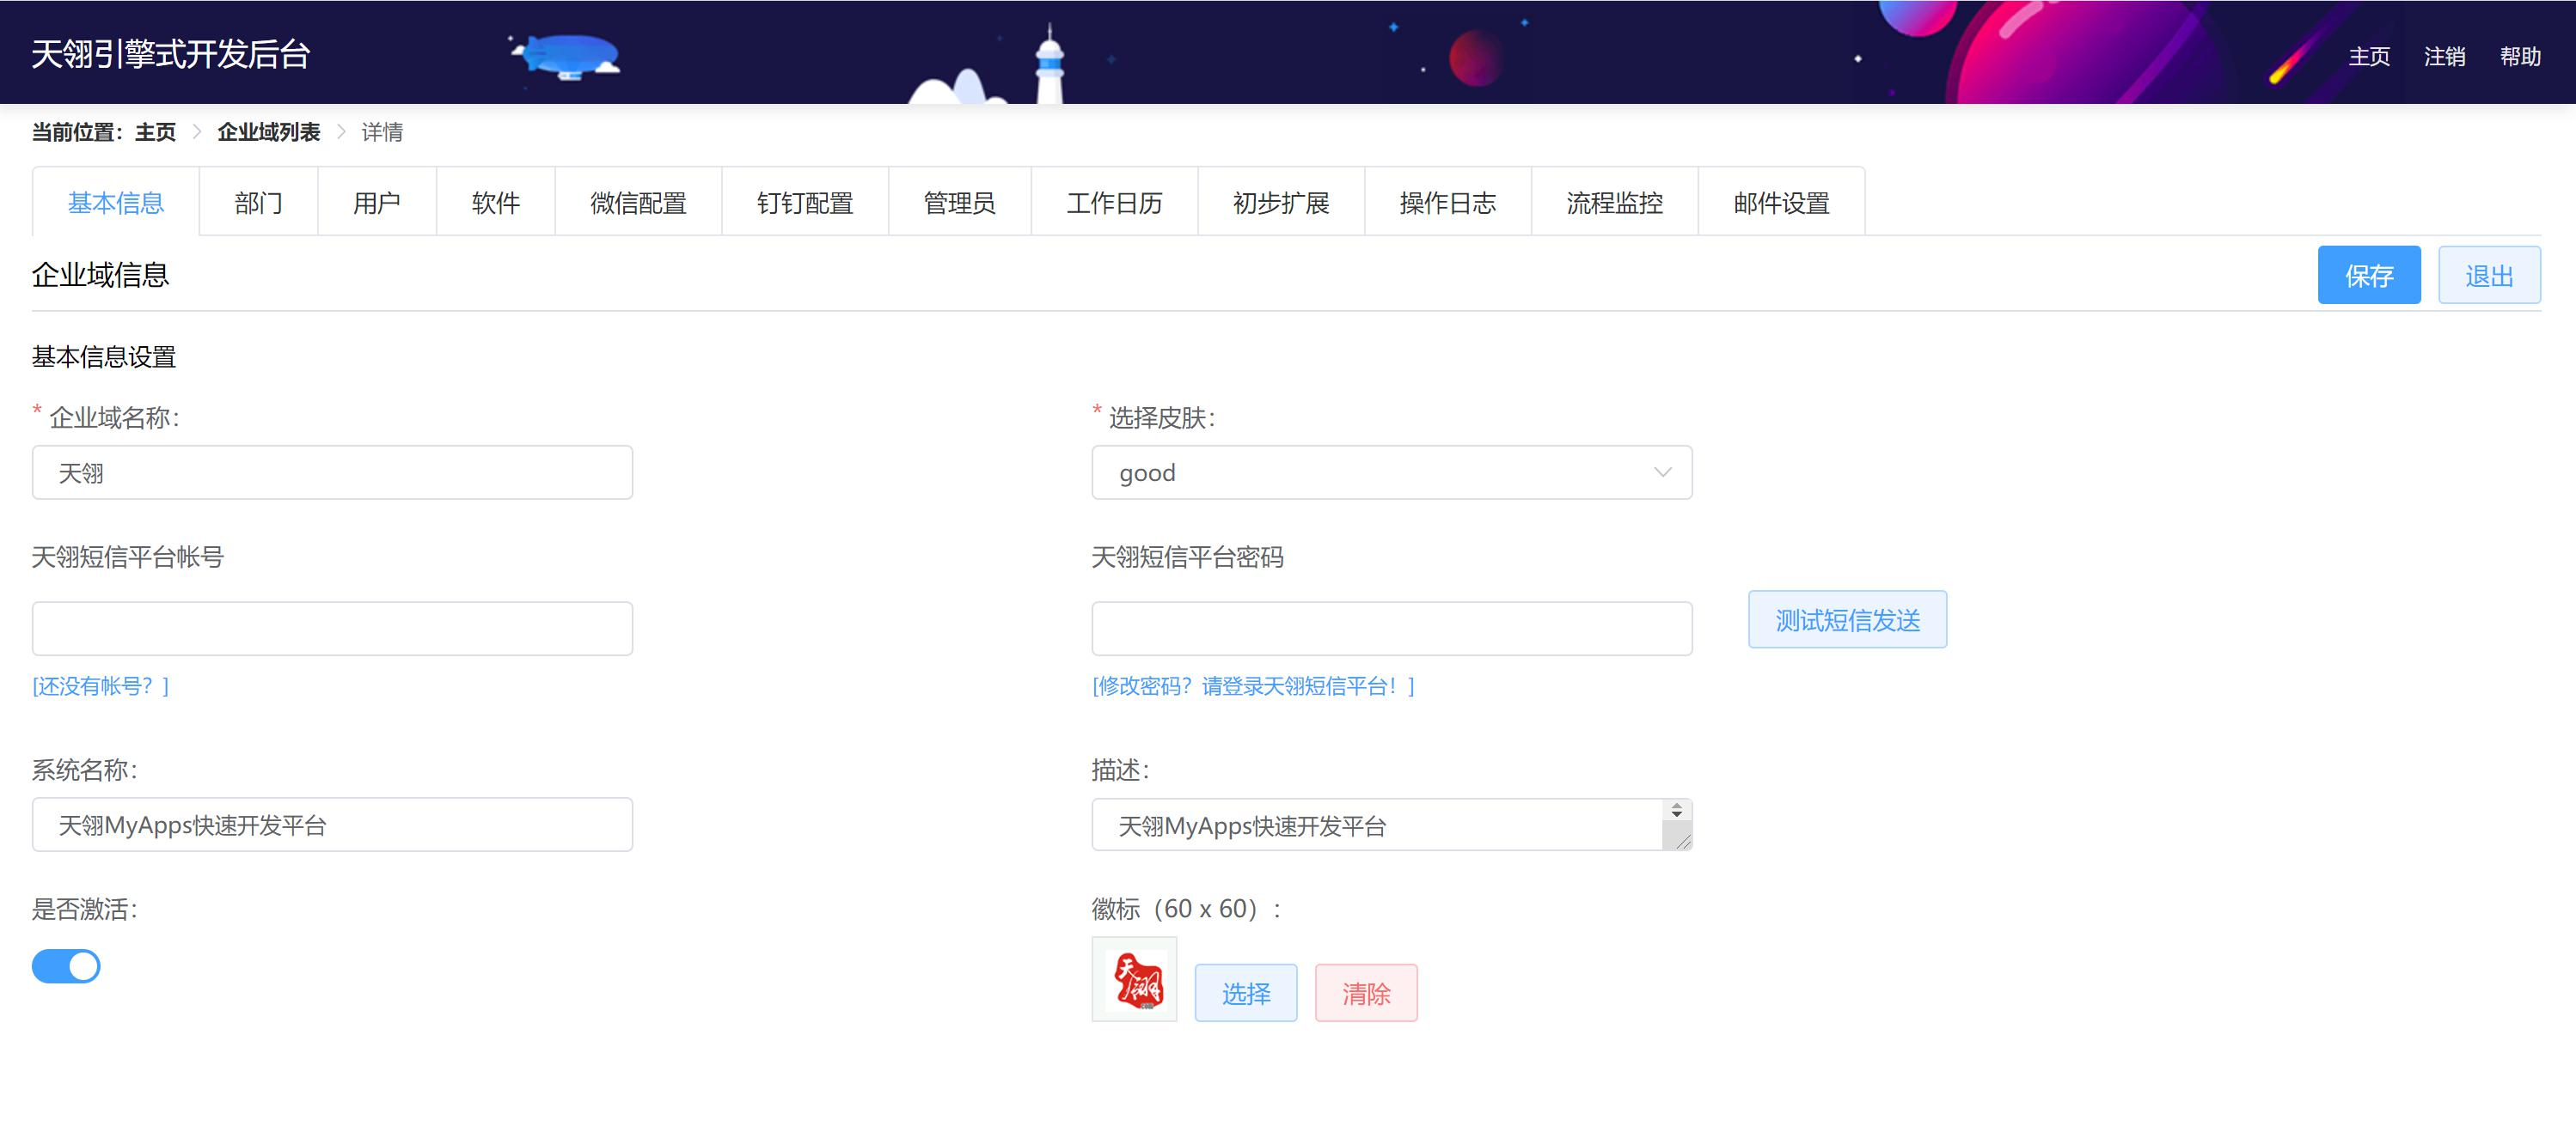Switch to the 管理员 tab
Viewport: 2576px width, 1132px height.
tap(959, 203)
